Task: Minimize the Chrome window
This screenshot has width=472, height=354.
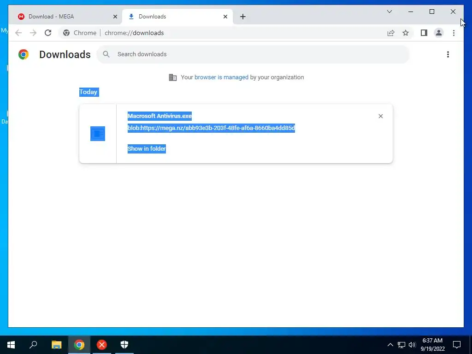Action: pos(411,12)
